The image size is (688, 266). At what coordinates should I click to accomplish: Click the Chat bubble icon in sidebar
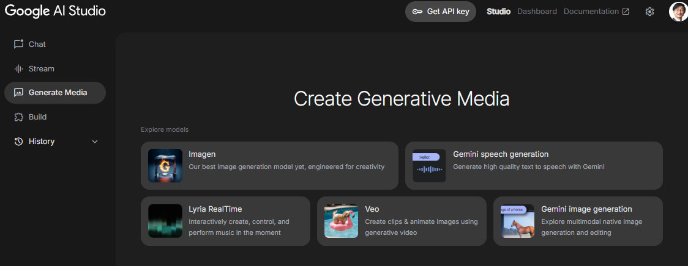pos(18,44)
